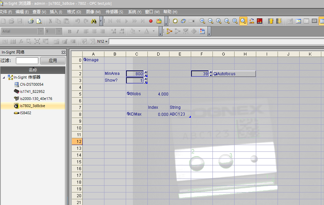Viewport: 324px width, 205px height.
Task: Toggle bold formatting
Action: point(69,31)
